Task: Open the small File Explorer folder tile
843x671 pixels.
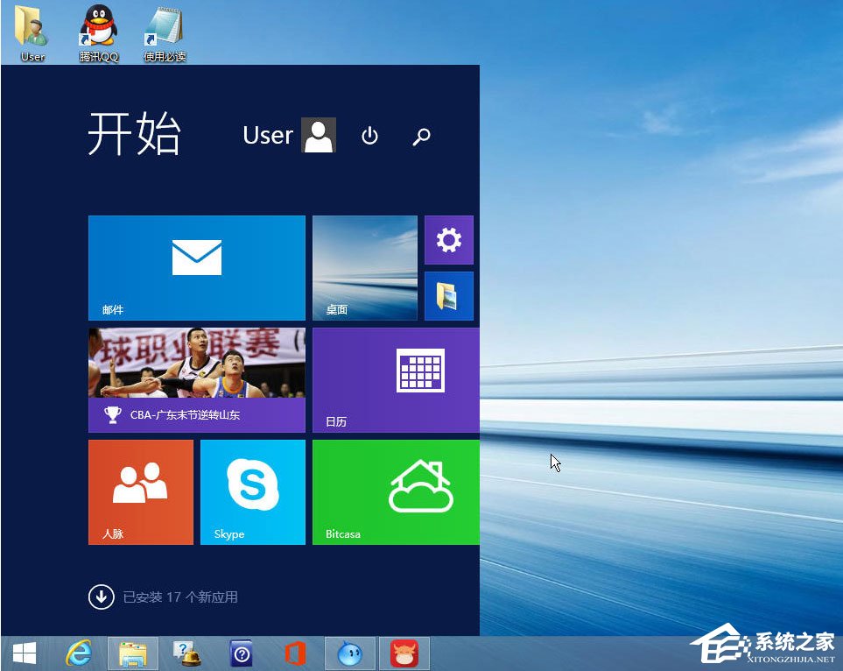Action: click(x=448, y=295)
